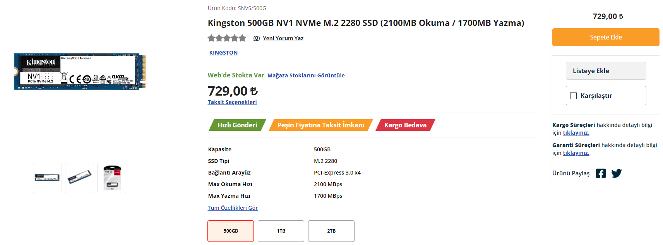This screenshot has width=663, height=245.
Task: Share product on Facebook icon
Action: pos(601,173)
